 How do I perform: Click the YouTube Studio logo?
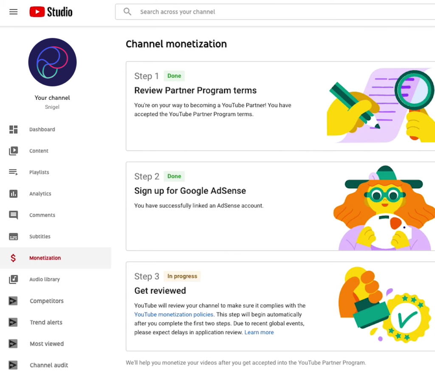51,11
